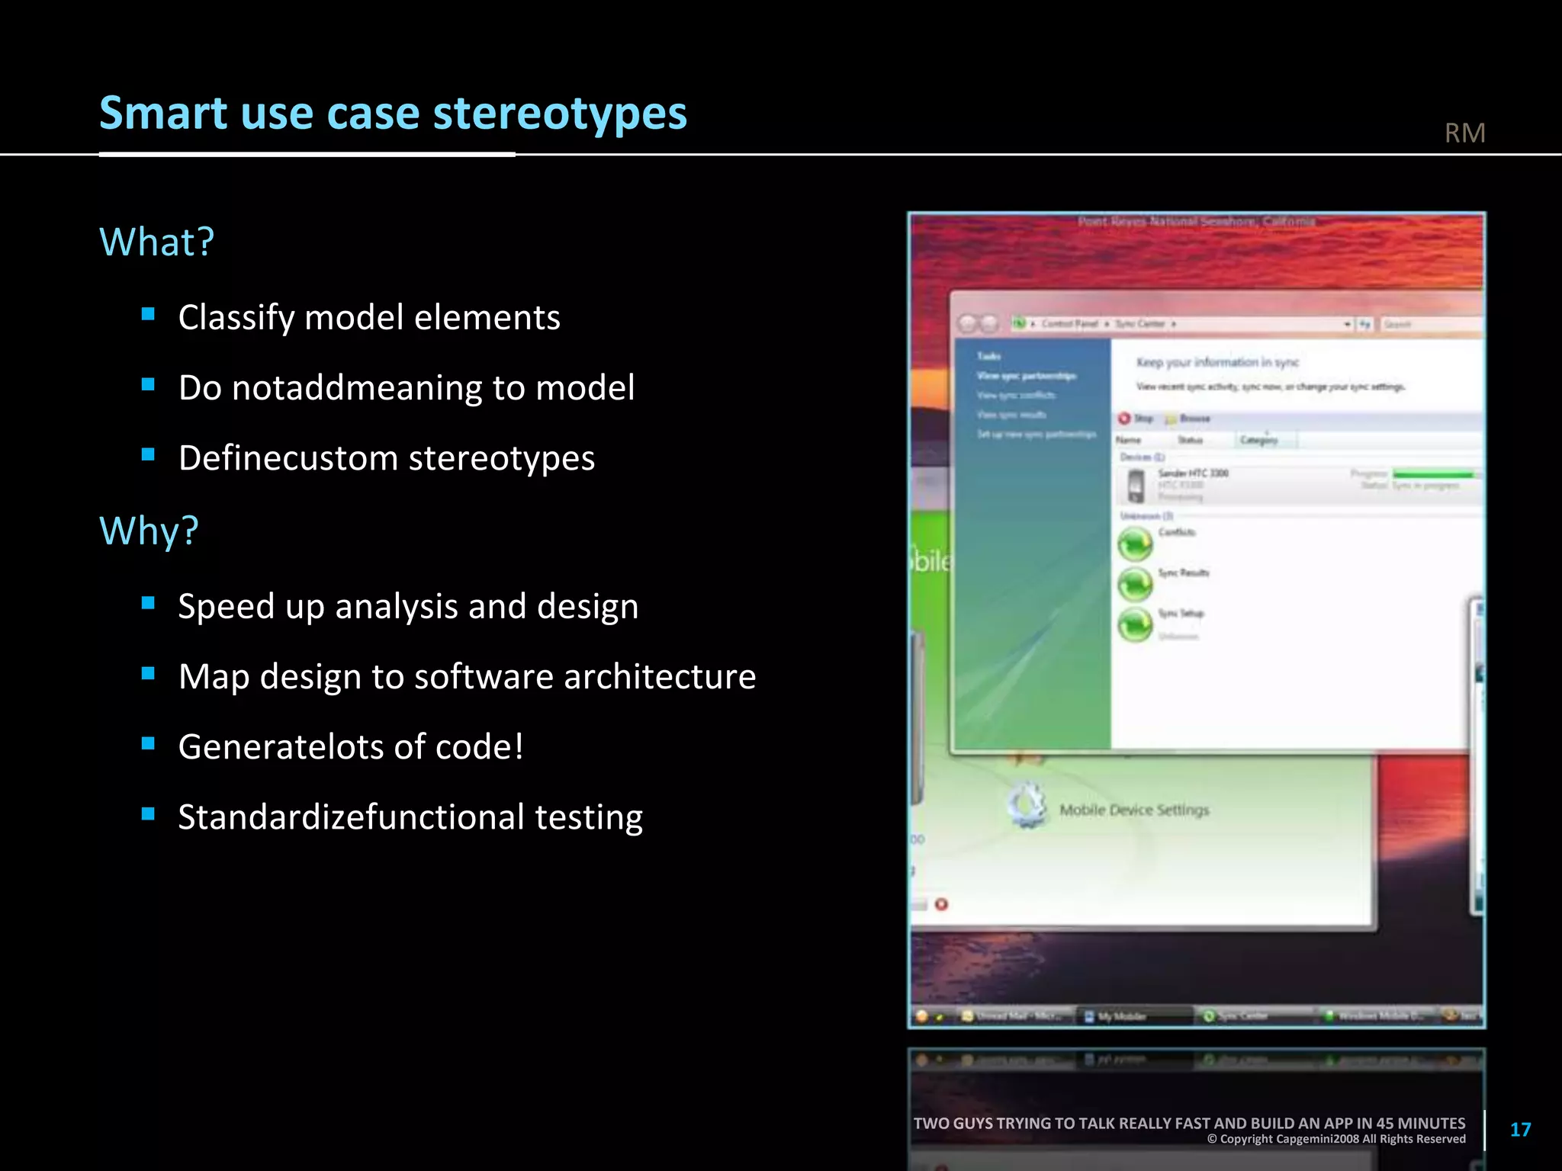Click the 'TWO GUYS TRYING TO TALK' footer text

click(1189, 1123)
